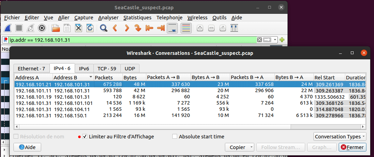
Task: Select conversation row 192.168.101.19
Action: click(190, 97)
